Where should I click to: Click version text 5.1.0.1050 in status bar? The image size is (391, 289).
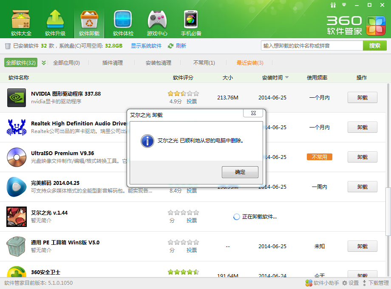tap(60, 283)
